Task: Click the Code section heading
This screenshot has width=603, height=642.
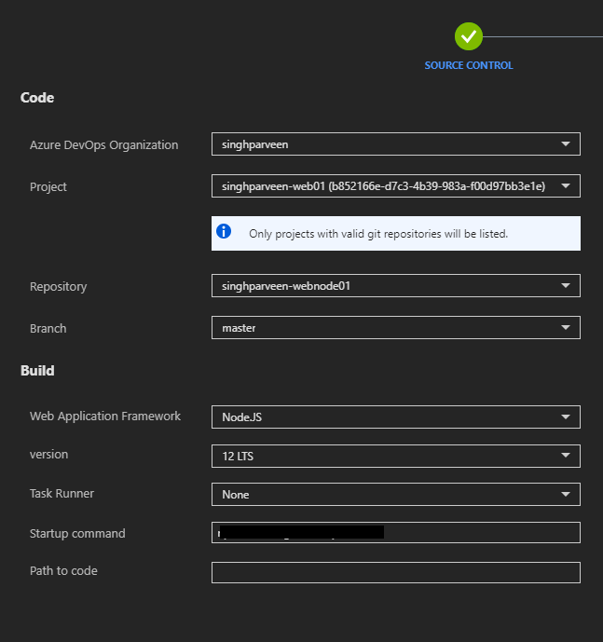Action: 37,98
